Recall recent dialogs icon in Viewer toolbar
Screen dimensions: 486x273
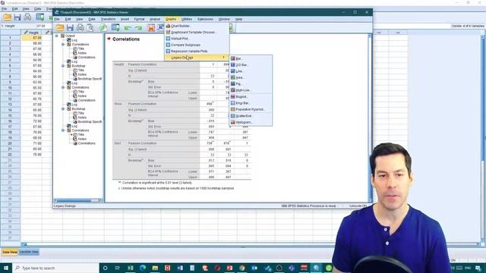click(115, 28)
